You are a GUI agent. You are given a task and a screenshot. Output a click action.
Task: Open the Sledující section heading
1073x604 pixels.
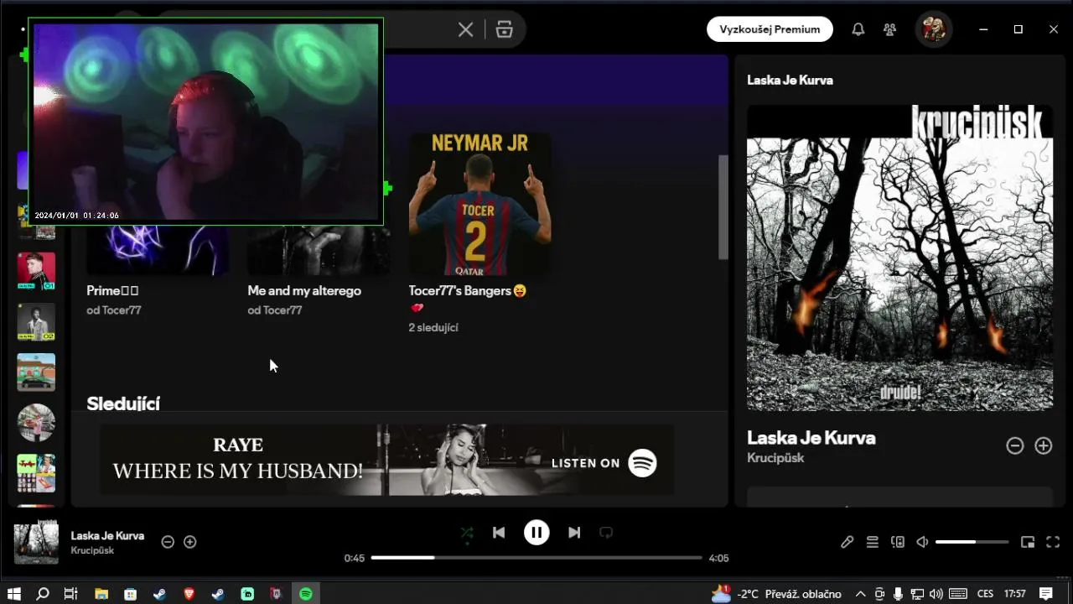tap(123, 403)
